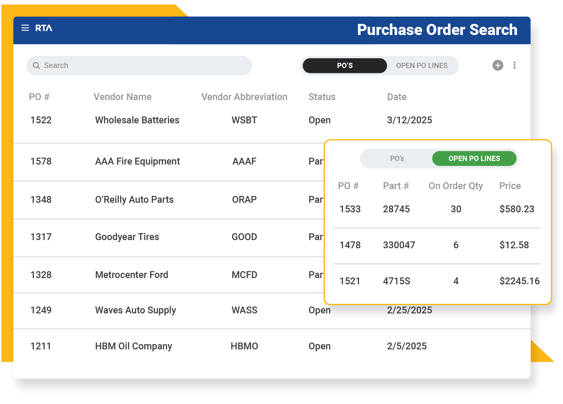Click part number 4715S
Viewport: 563px width, 404px height.
[396, 281]
